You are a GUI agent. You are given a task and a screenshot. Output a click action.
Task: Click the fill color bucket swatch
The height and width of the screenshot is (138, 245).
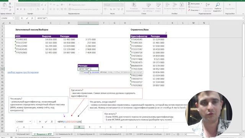click(38, 9)
